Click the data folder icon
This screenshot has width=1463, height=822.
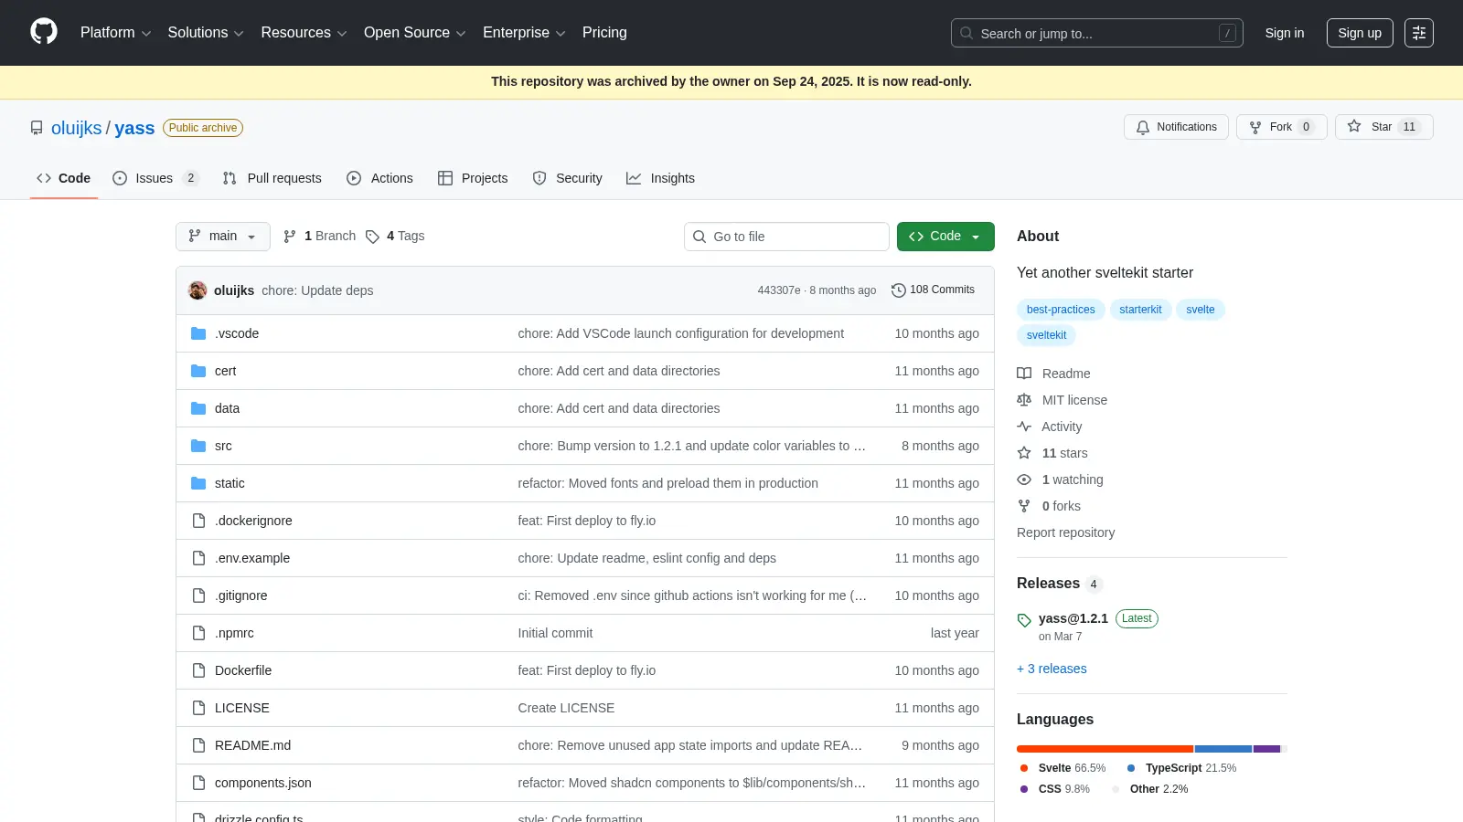coord(198,408)
